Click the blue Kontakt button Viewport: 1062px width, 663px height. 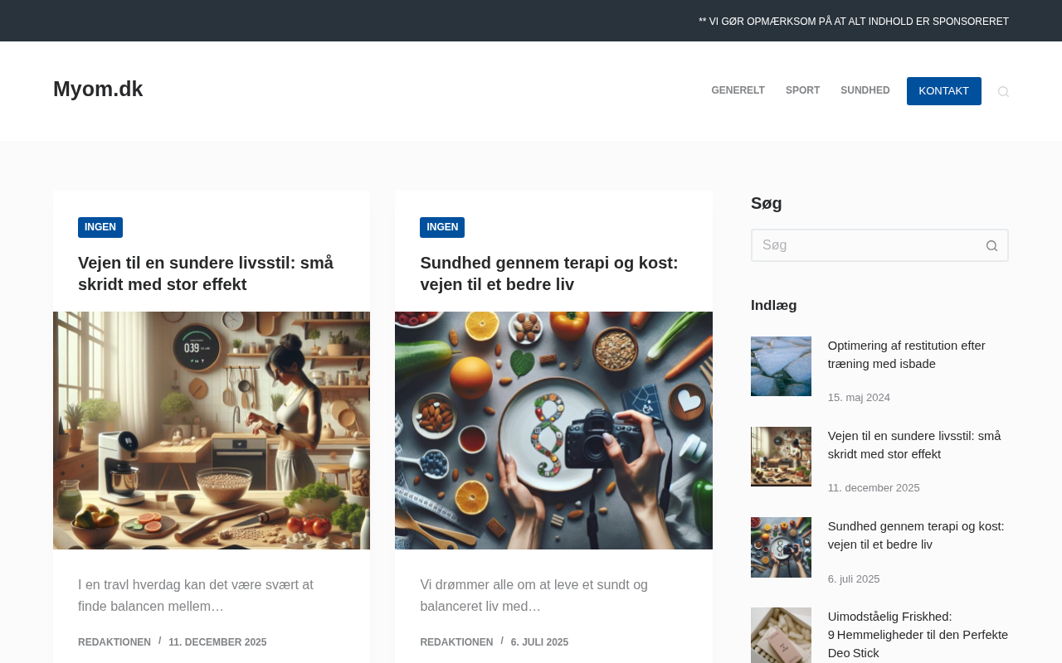point(943,91)
